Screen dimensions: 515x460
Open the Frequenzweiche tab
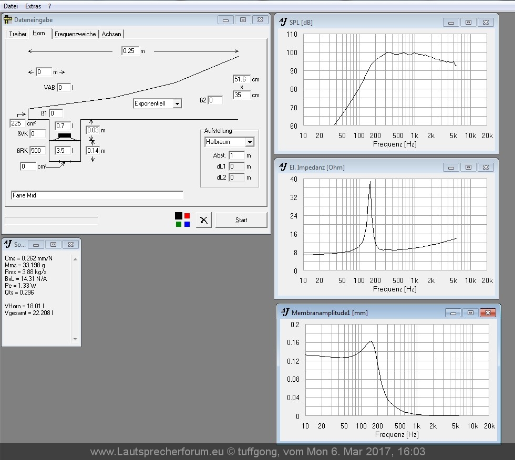(75, 34)
